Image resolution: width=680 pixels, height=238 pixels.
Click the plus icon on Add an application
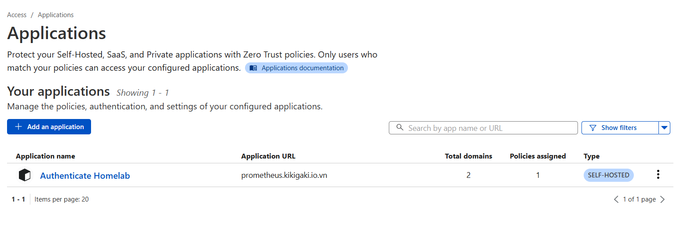point(18,127)
